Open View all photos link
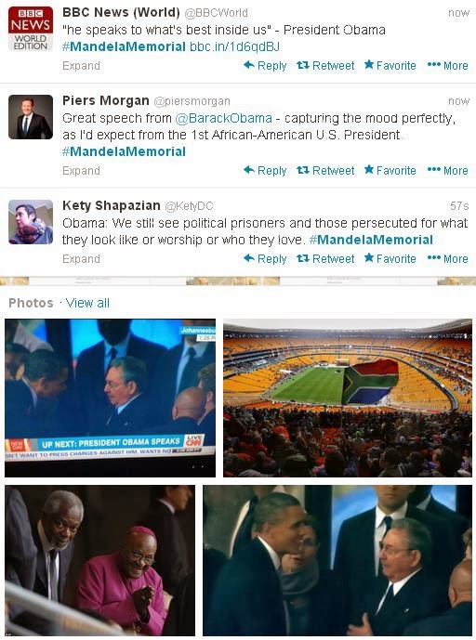476x640 pixels. click(87, 303)
